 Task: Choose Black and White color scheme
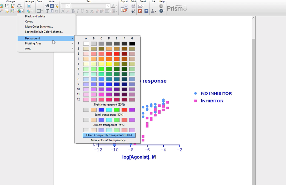[x=35, y=16]
